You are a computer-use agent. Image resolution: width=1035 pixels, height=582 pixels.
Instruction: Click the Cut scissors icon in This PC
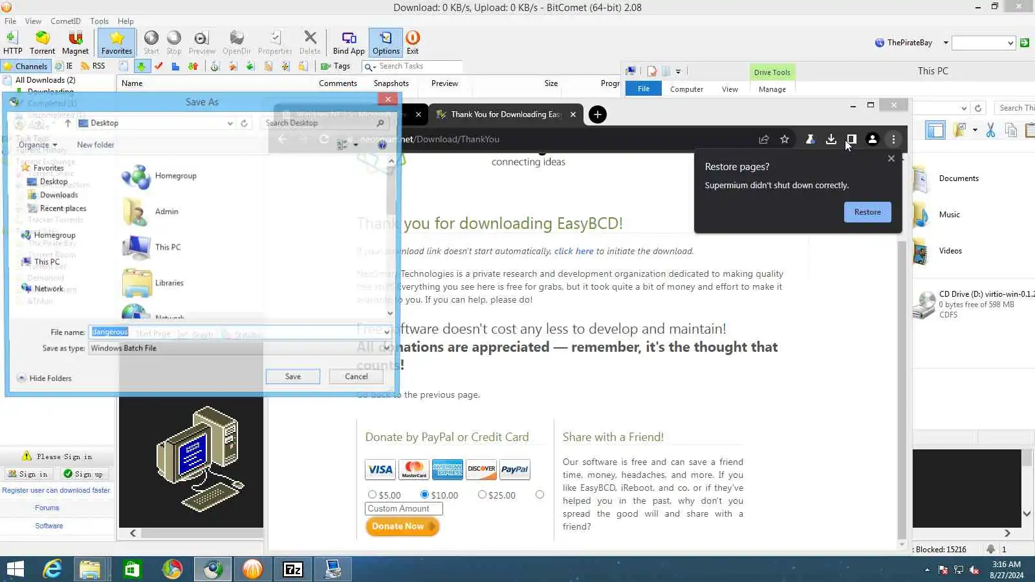point(990,130)
